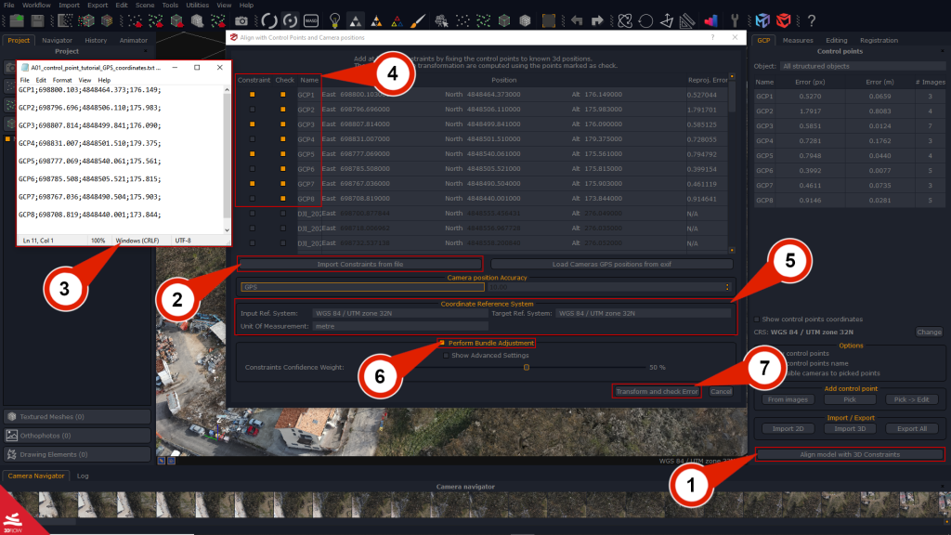This screenshot has height=535, width=951.
Task: Click the red 3DF cube logo icon
Action: (x=783, y=20)
